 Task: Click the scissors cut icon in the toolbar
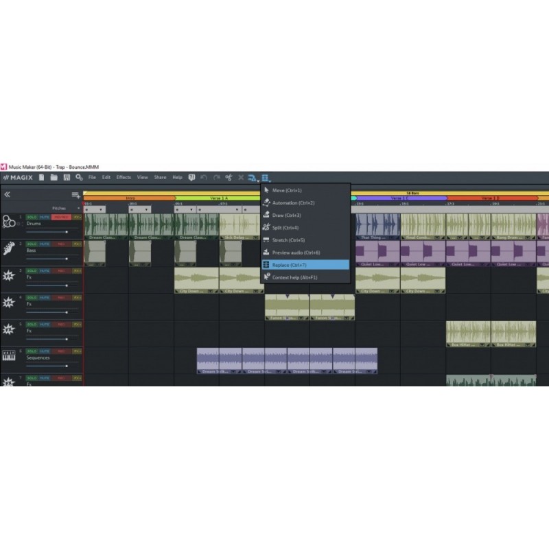click(228, 177)
